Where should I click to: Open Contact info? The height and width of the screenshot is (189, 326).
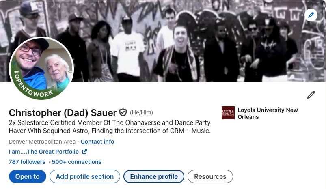(97, 142)
